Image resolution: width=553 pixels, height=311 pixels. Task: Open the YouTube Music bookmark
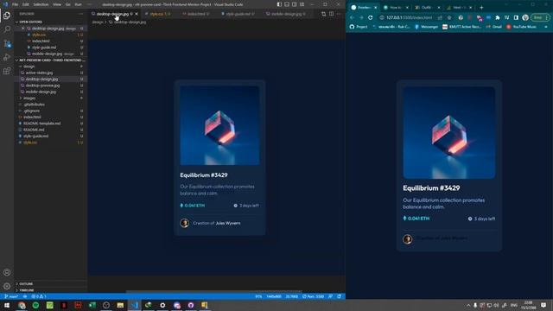click(x=521, y=27)
